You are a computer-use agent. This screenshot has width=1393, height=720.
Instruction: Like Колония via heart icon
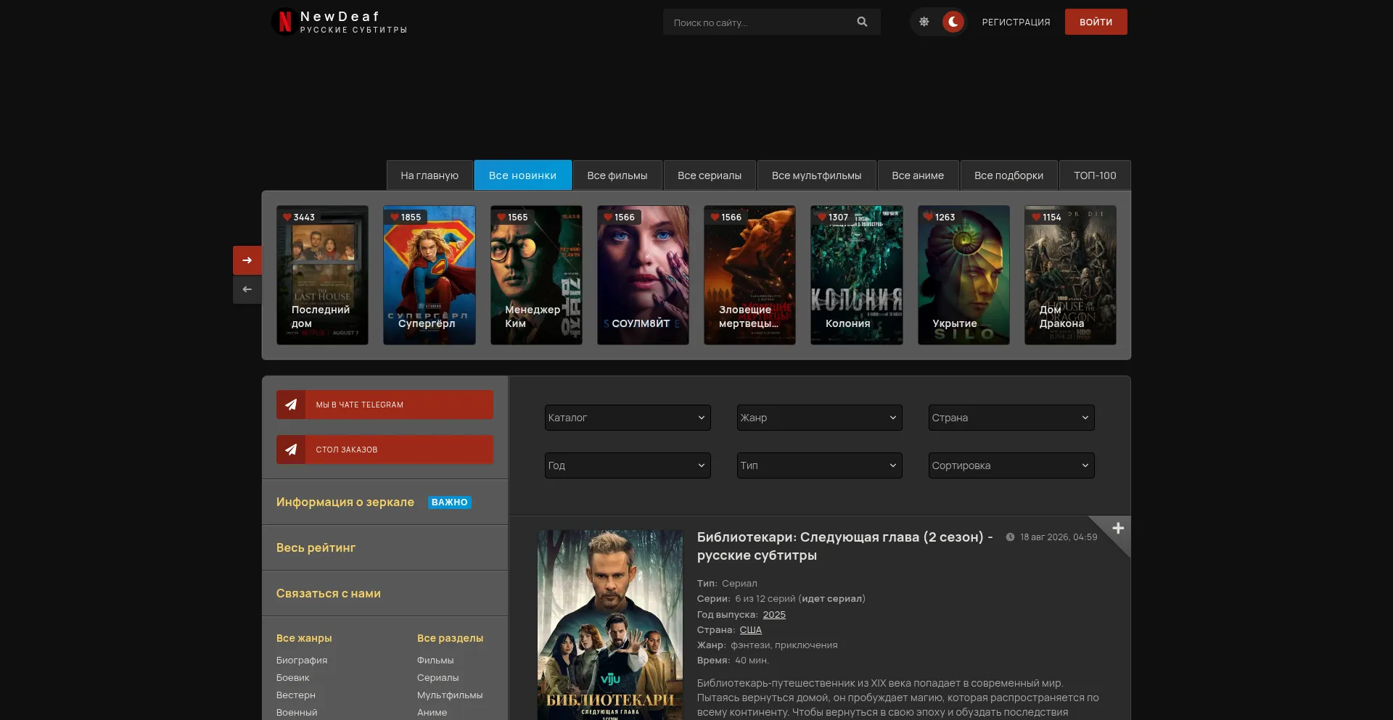click(822, 217)
